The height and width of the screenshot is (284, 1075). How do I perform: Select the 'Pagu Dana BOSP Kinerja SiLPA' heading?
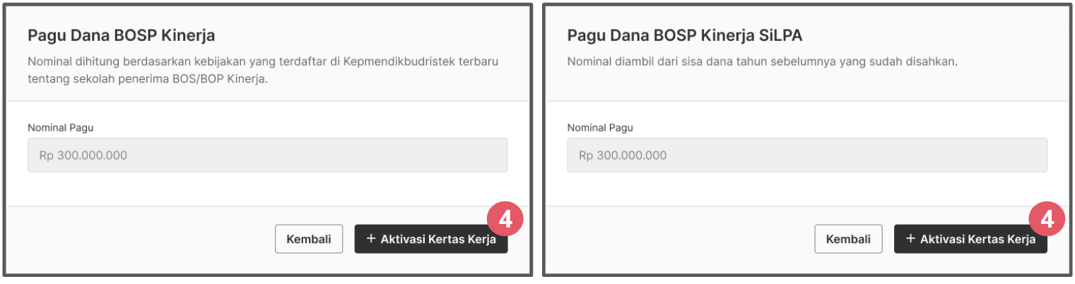[685, 35]
